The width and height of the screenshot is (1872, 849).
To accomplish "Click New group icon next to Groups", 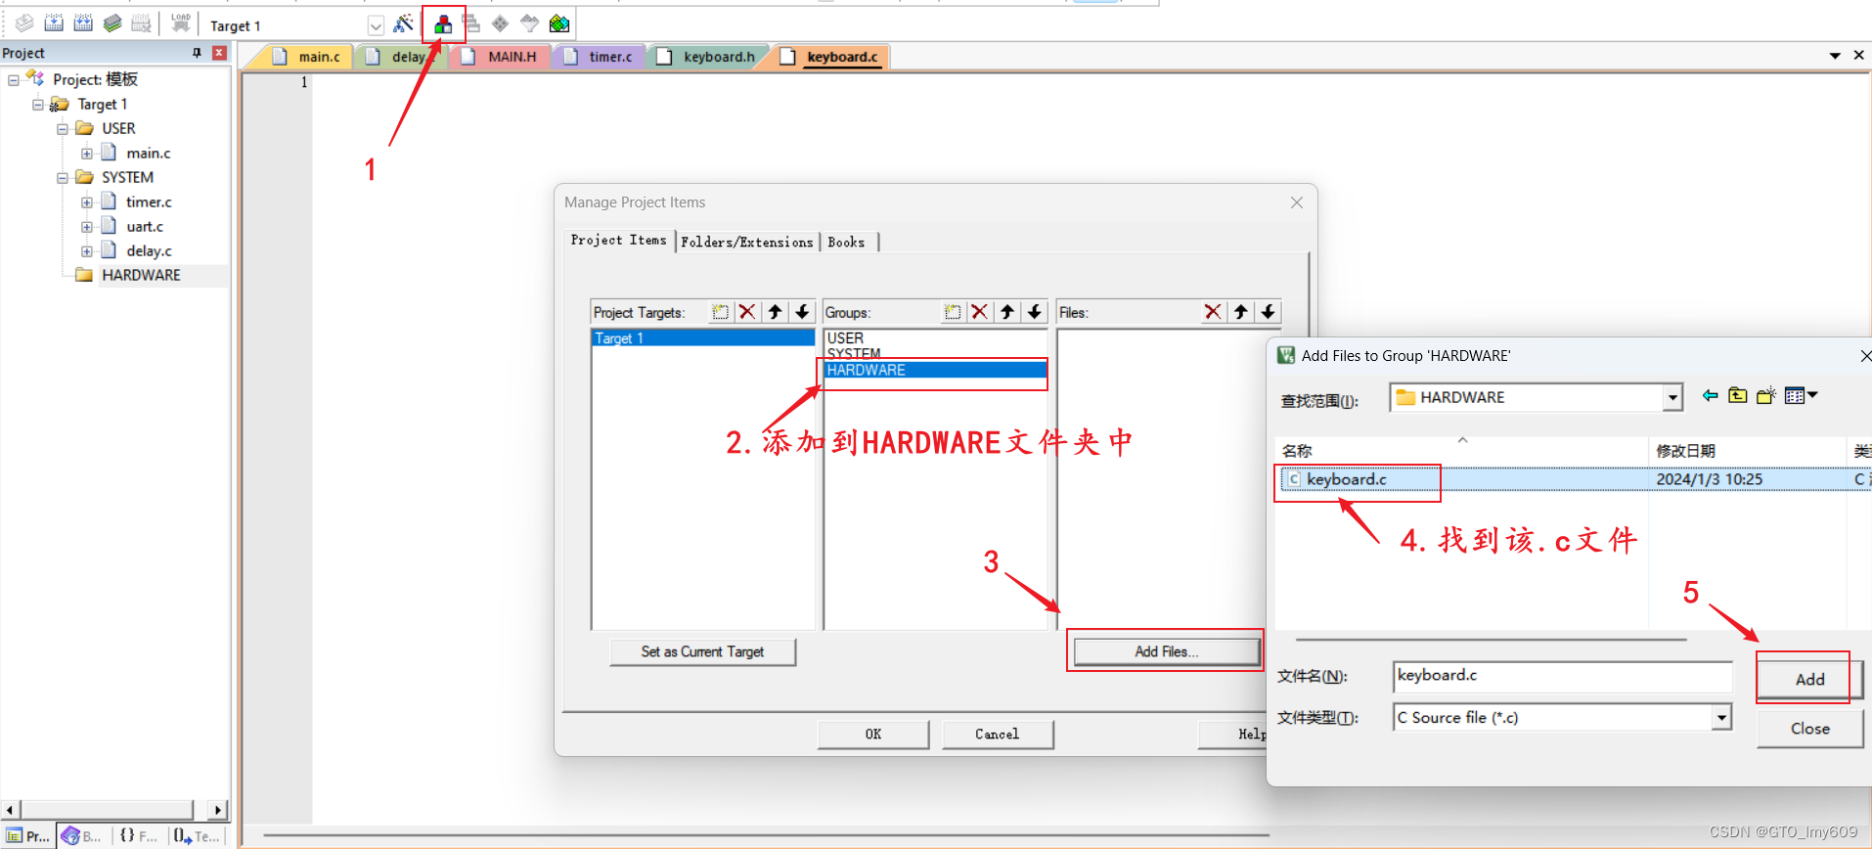I will point(953,312).
